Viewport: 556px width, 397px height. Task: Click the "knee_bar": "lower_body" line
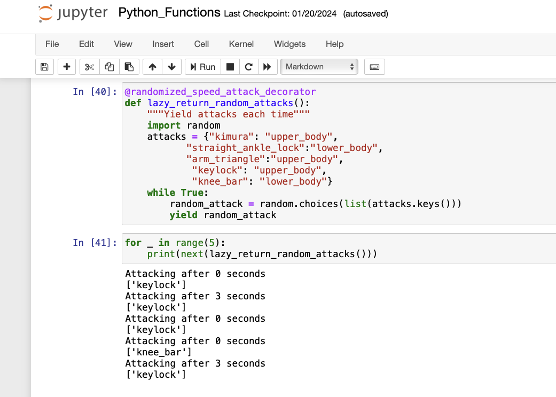(x=262, y=181)
